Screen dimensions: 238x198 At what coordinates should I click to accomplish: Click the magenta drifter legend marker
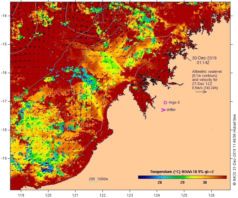point(163,110)
